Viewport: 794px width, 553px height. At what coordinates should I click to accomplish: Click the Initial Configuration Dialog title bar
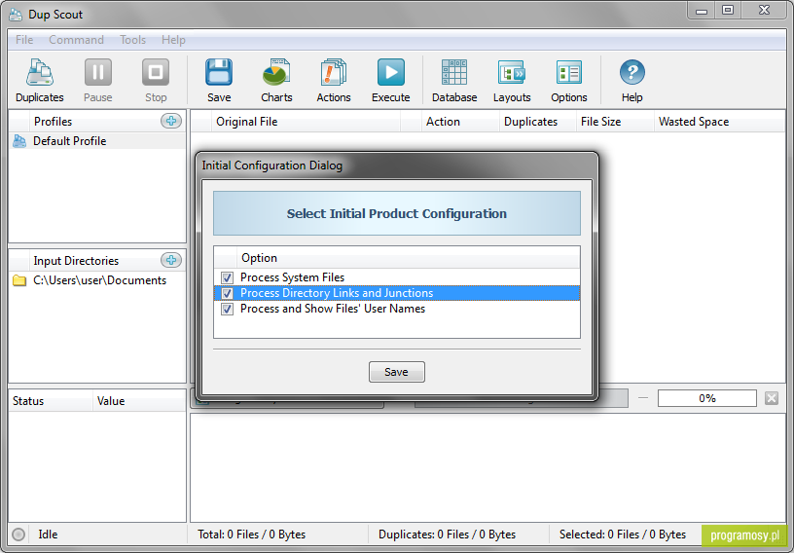[396, 166]
